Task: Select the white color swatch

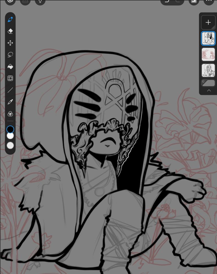Action: tap(10, 136)
